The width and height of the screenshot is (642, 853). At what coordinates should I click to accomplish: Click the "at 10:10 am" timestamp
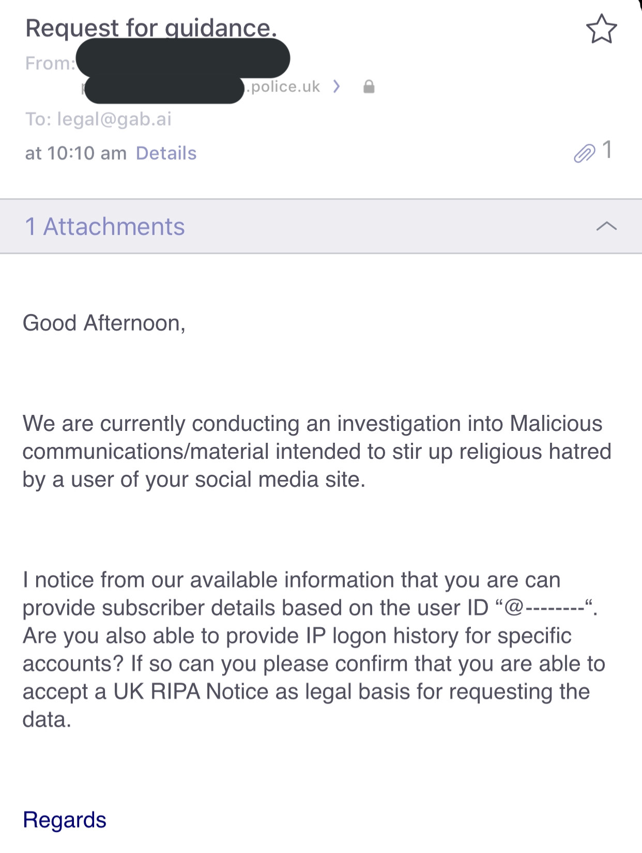75,153
